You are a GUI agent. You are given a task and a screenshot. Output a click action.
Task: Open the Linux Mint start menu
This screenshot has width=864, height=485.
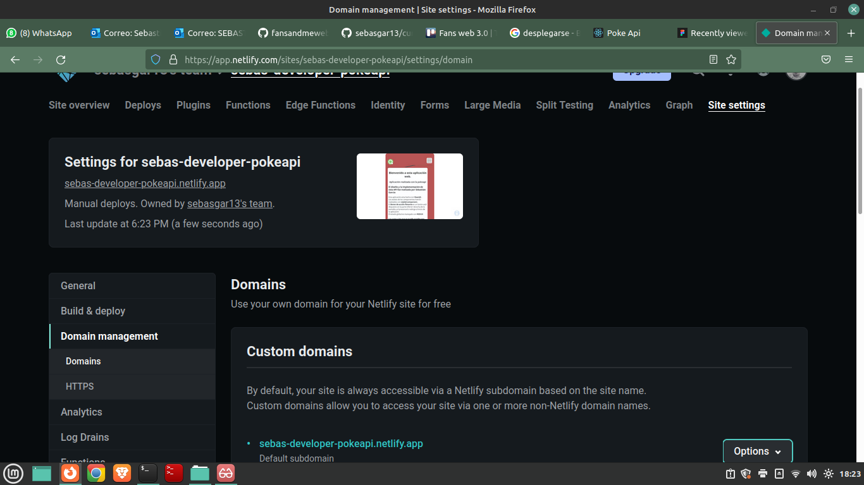tap(13, 473)
